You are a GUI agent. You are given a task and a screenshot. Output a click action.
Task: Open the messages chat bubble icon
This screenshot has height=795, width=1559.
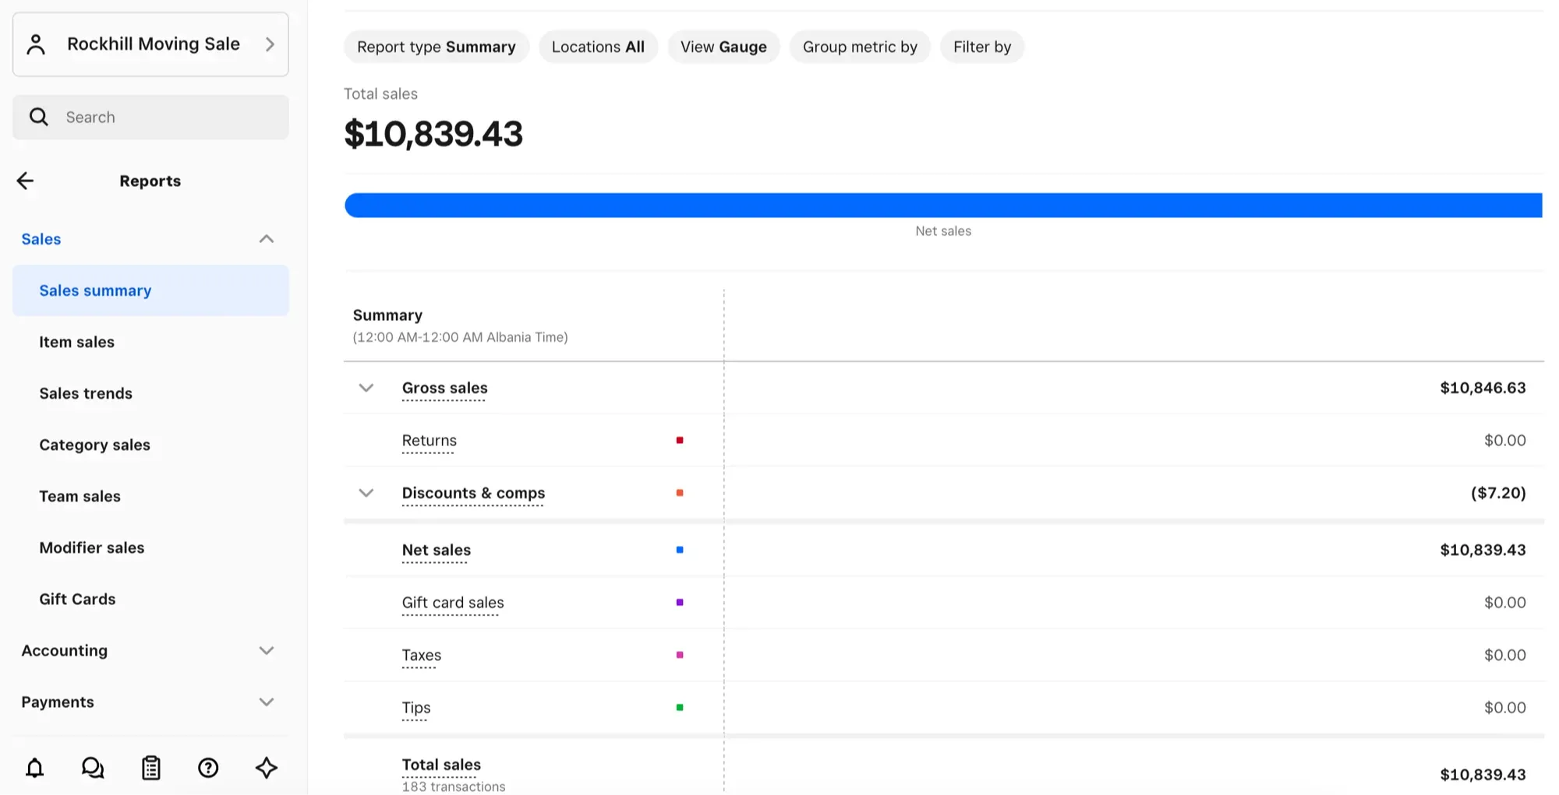coord(93,768)
